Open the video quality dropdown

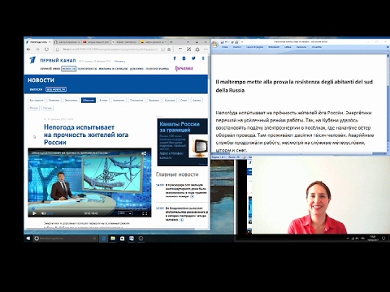pos(125,213)
